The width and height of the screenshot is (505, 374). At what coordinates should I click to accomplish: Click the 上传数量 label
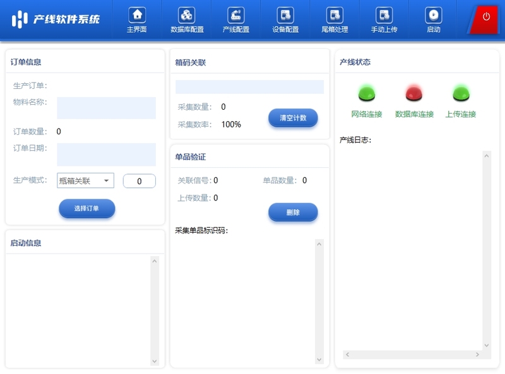(x=194, y=197)
